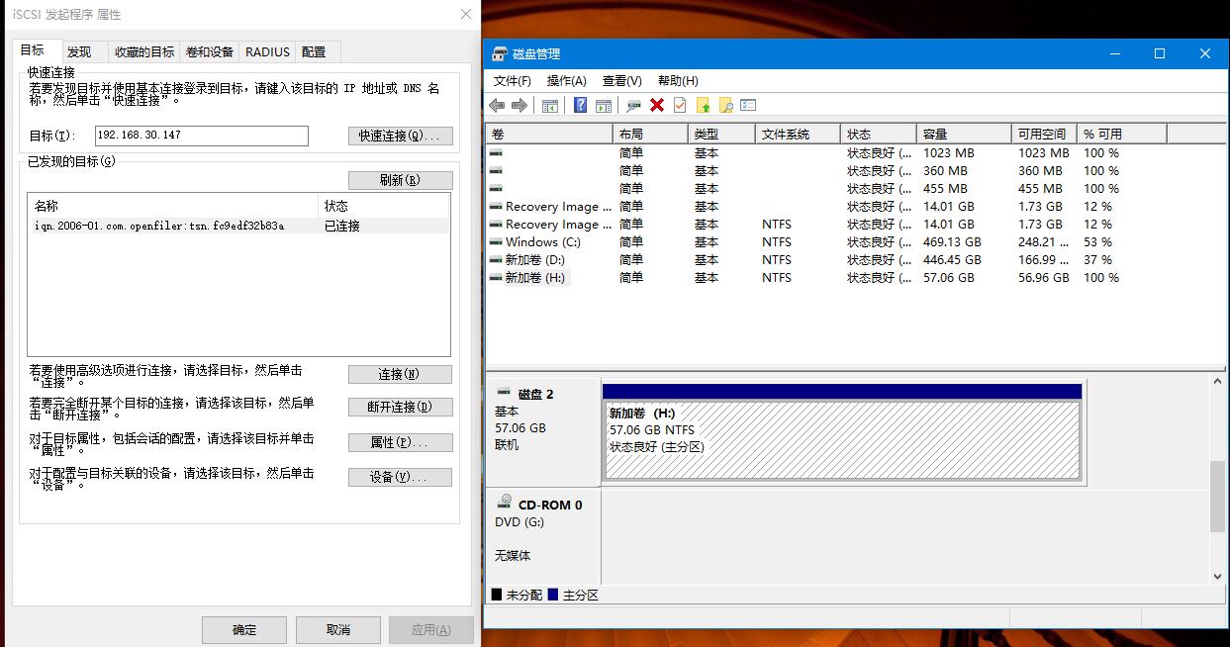Click the 属性(P)... button
Viewport: 1230px width, 647px height.
400,442
